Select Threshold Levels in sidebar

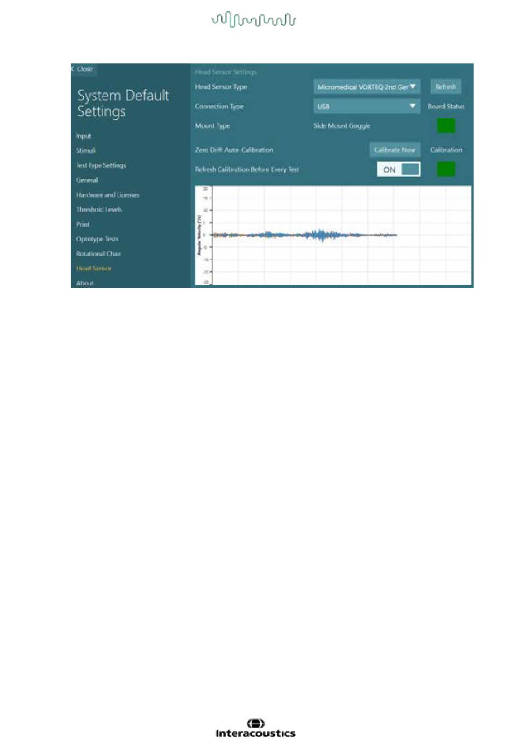click(99, 210)
